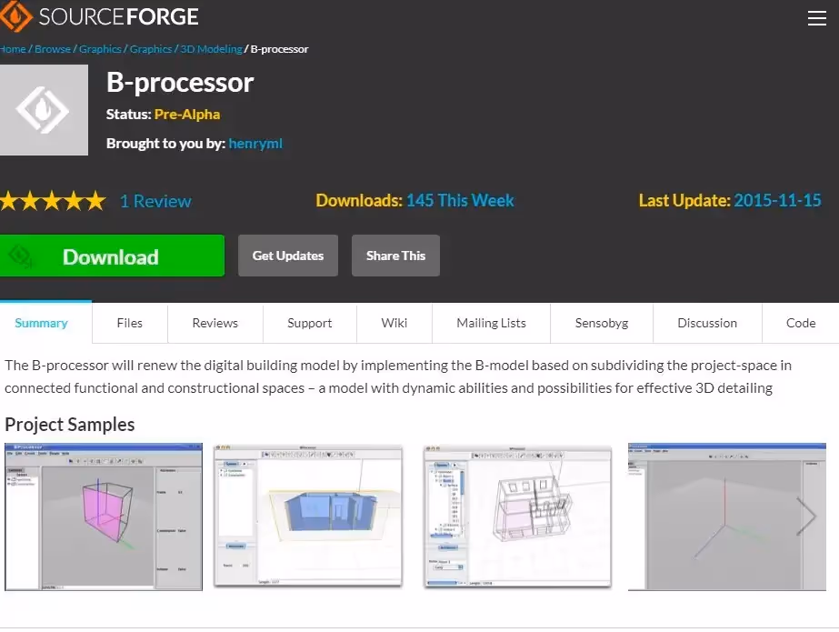Switch to the Files tab
The width and height of the screenshot is (839, 632).
point(129,323)
